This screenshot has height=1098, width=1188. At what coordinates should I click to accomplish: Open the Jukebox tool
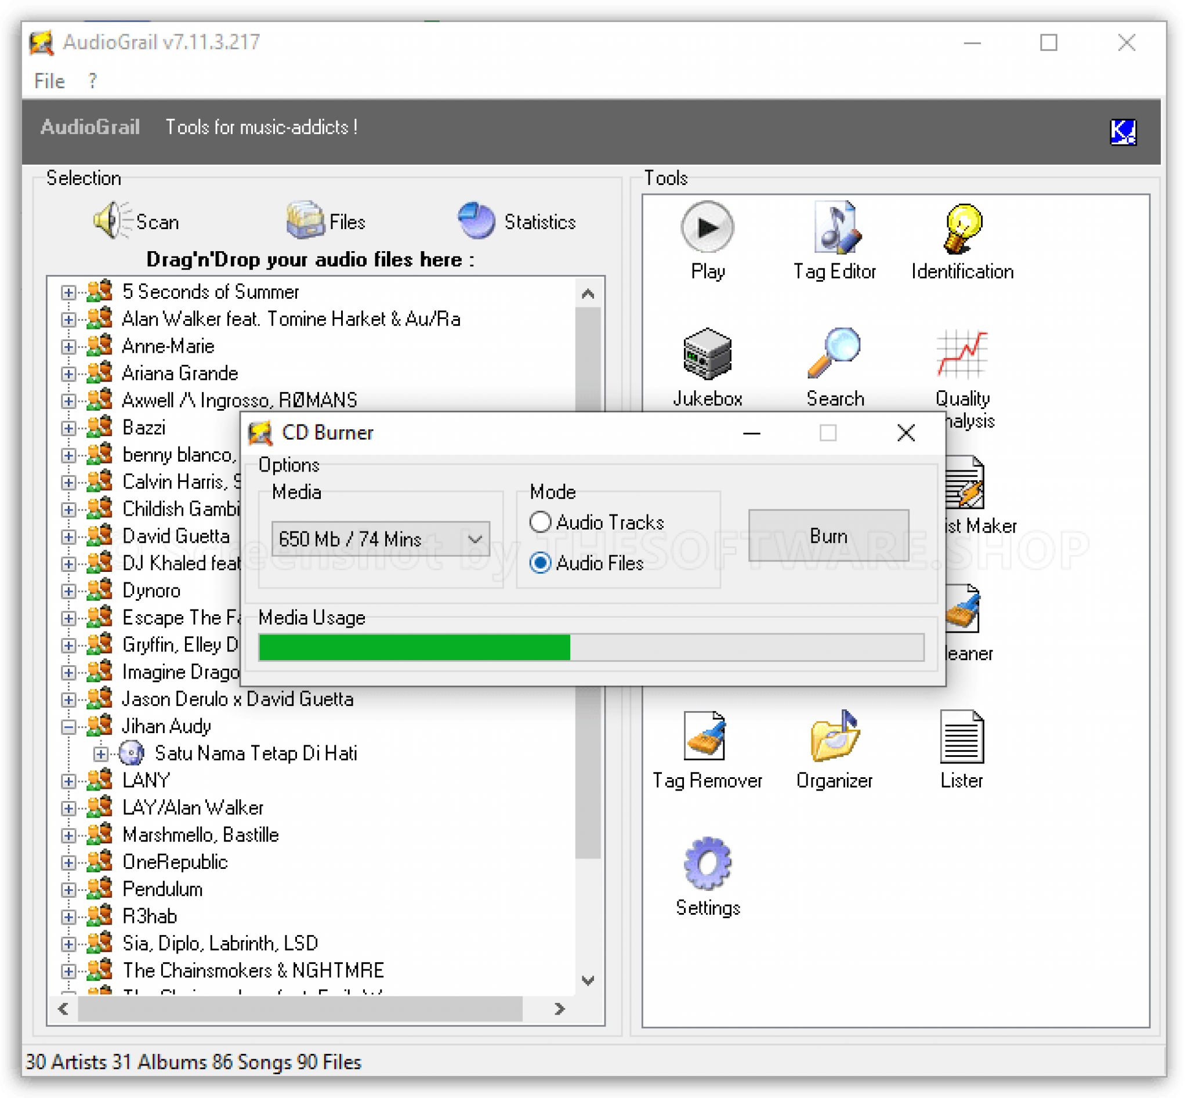coord(708,368)
